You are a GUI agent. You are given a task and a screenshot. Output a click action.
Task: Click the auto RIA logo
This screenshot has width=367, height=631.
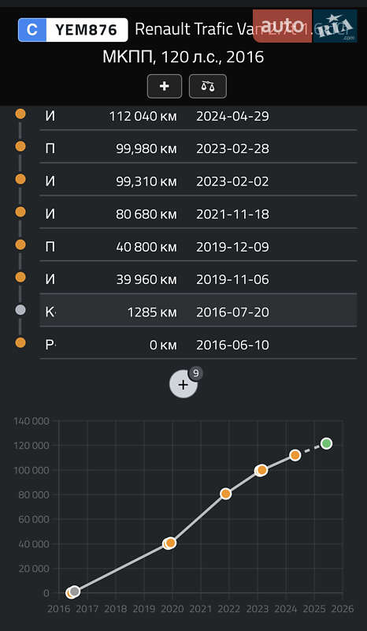(305, 26)
